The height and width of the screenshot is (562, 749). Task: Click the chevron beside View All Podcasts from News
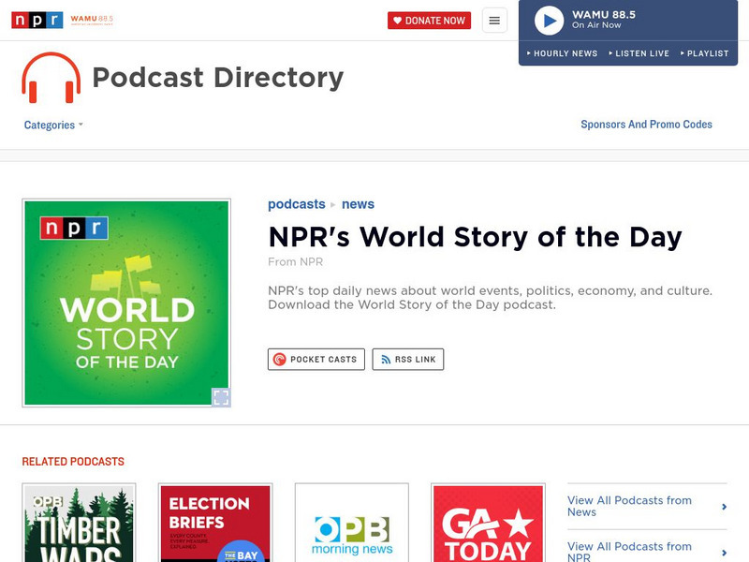pyautogui.click(x=724, y=507)
